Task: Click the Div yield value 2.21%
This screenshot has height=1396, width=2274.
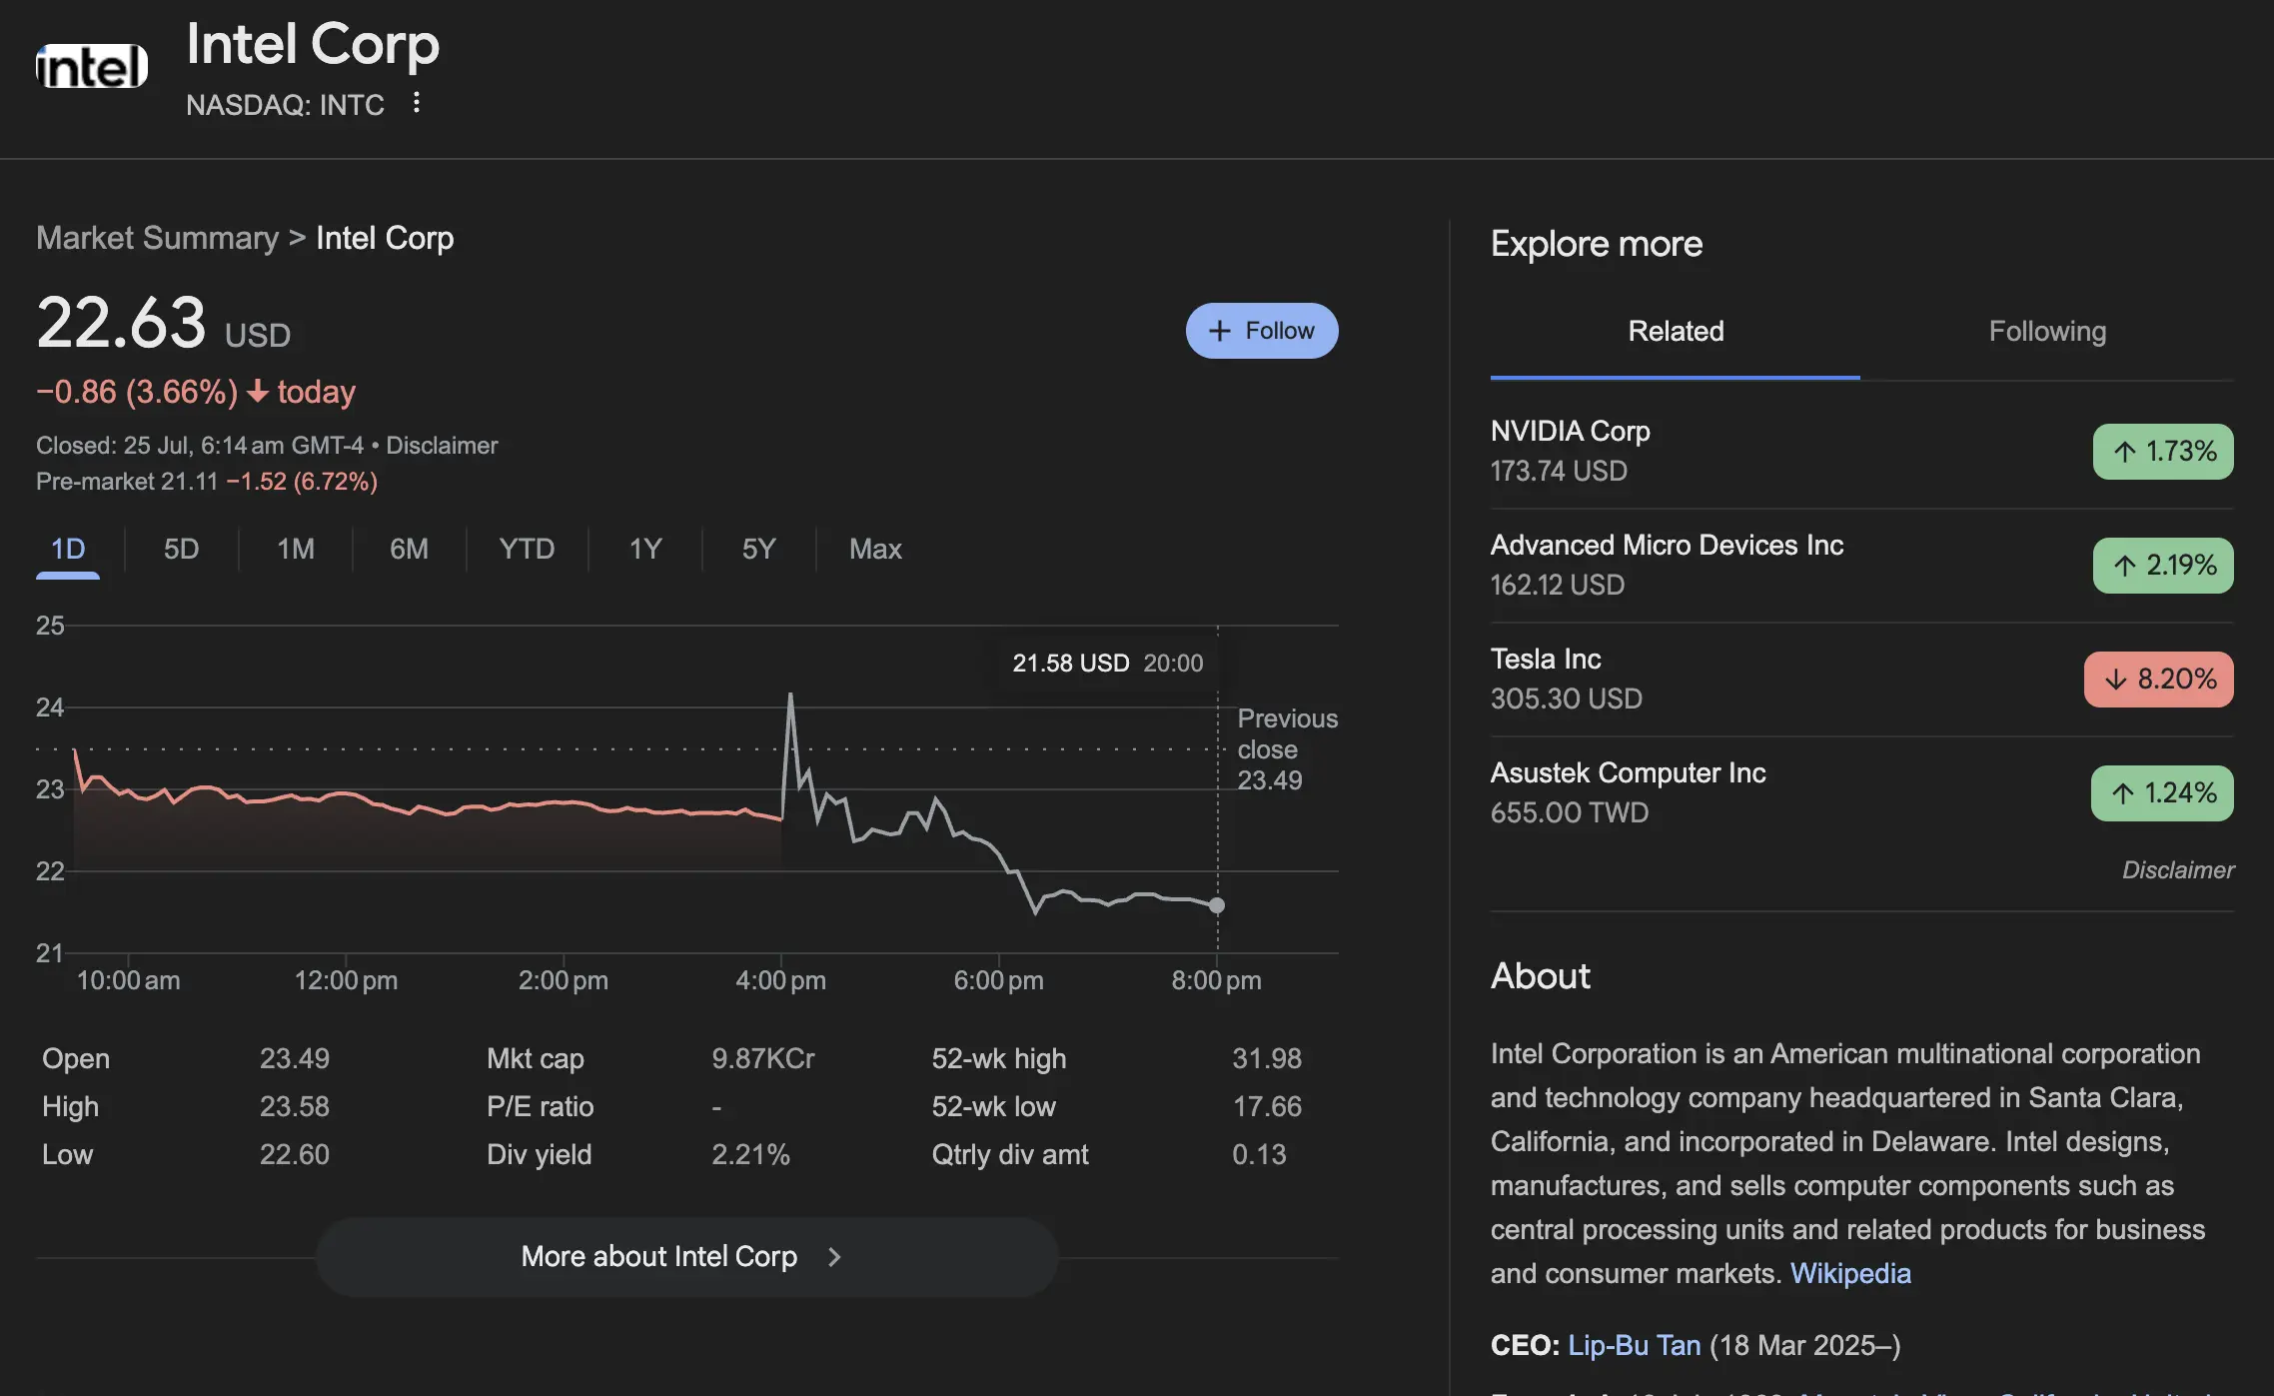Action: (x=750, y=1154)
